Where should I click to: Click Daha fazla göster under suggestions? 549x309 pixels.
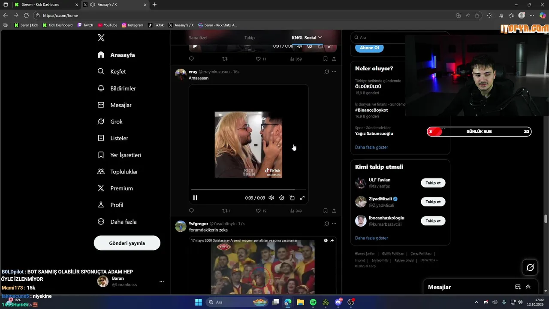point(371,238)
